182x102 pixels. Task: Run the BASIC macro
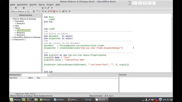point(37,11)
